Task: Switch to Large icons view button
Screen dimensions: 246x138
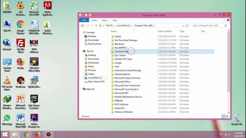Action: click(x=228, y=116)
